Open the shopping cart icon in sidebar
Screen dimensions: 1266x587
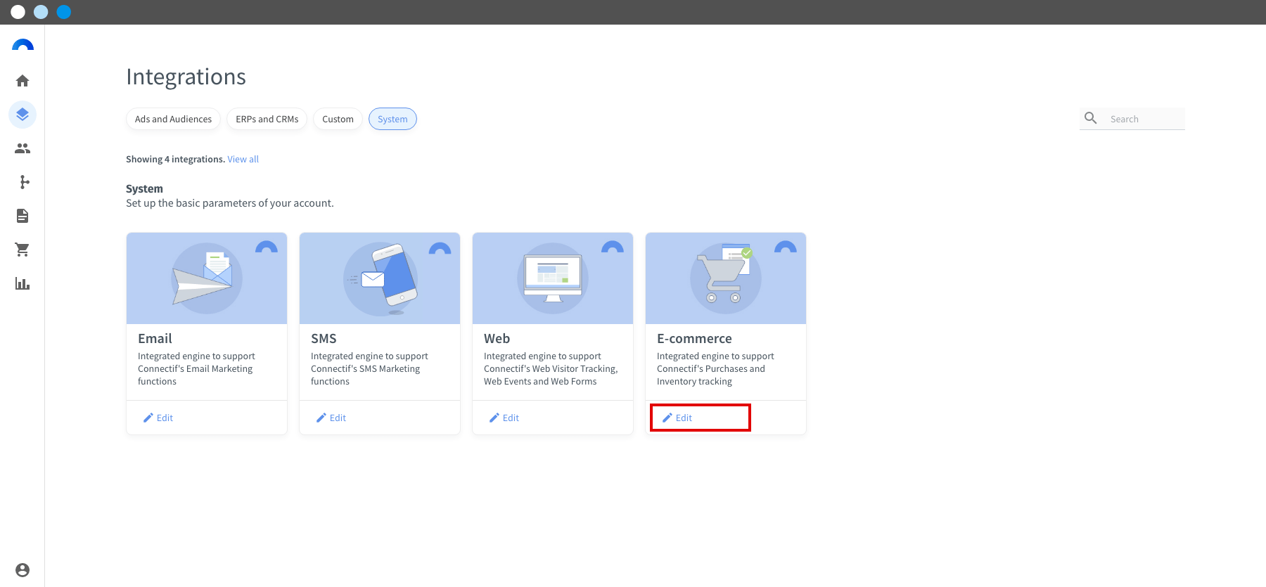pos(23,250)
